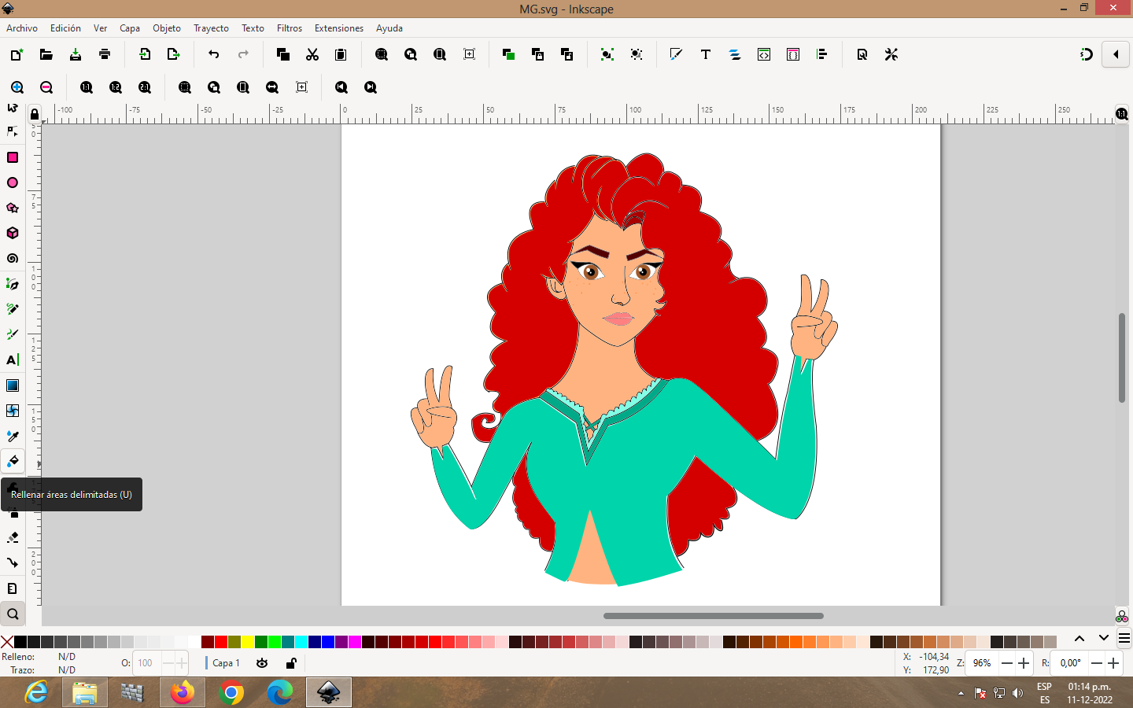Image resolution: width=1133 pixels, height=708 pixels.
Task: Open the Layers dialog icon
Action: (x=735, y=54)
